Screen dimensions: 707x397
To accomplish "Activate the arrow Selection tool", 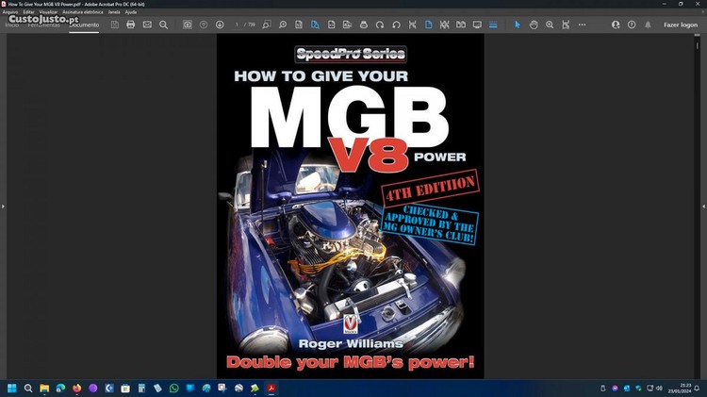I will [x=517, y=25].
